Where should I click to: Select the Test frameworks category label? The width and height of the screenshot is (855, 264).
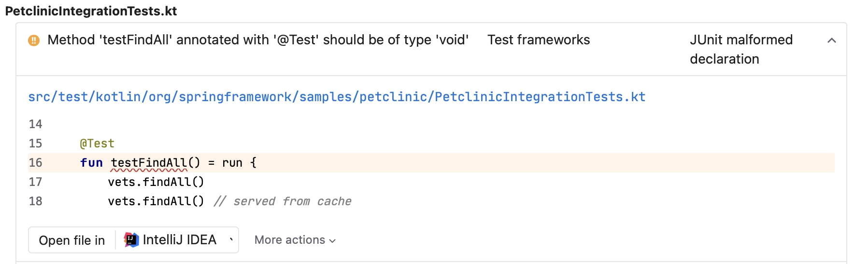pyautogui.click(x=539, y=40)
